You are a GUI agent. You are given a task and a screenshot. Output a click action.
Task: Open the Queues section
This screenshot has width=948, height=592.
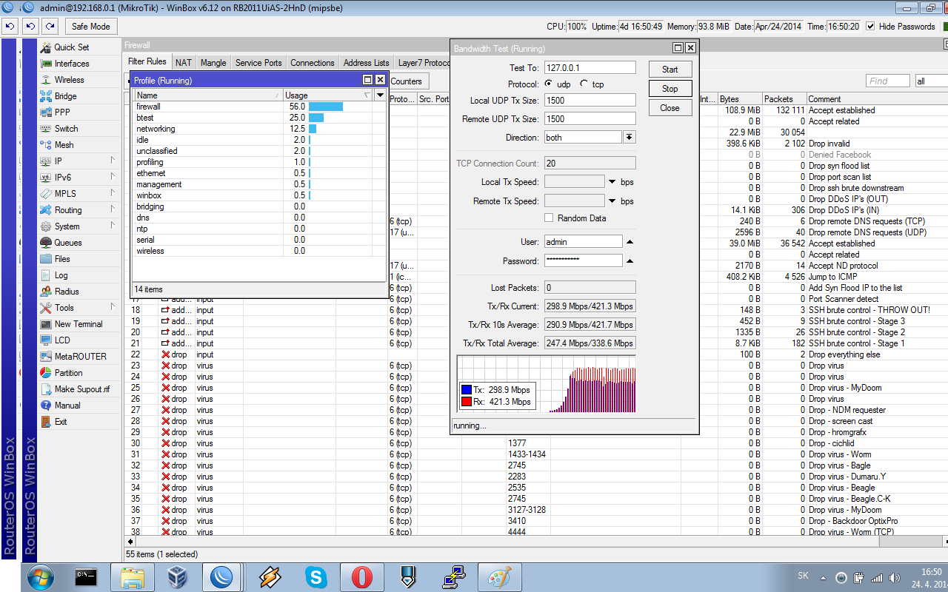68,243
